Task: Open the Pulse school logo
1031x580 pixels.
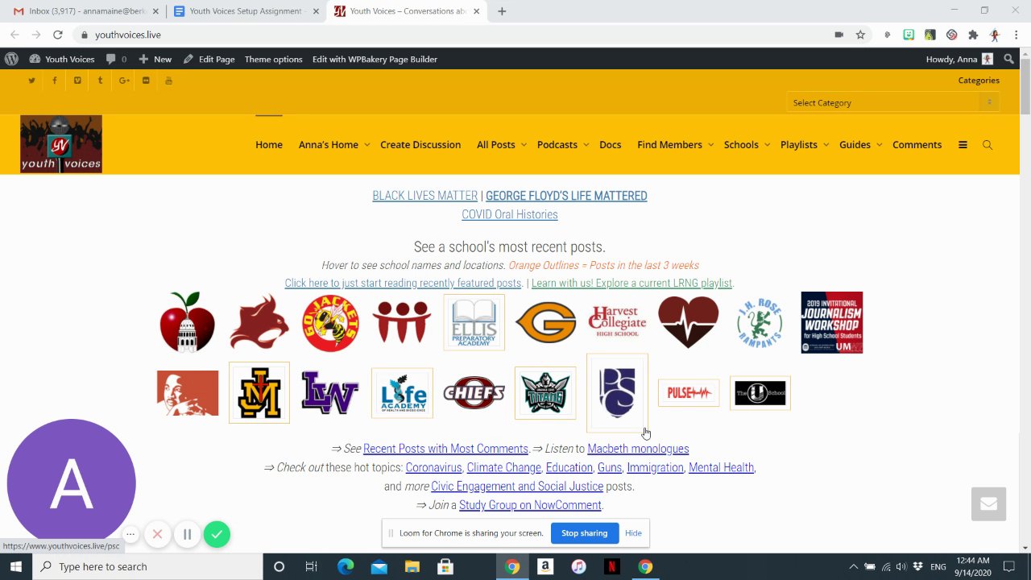Action: (689, 393)
